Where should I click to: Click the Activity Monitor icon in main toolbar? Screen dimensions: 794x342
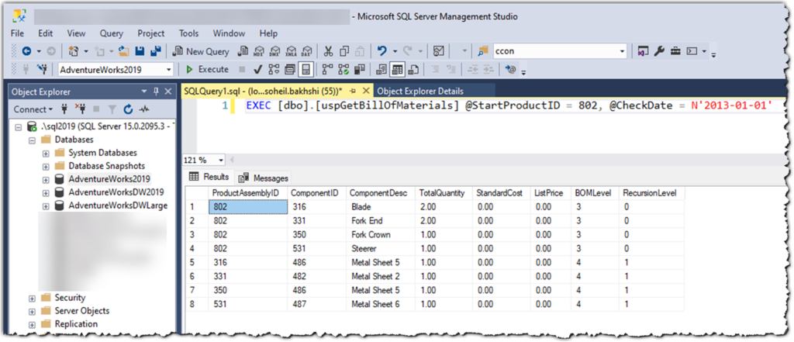click(x=439, y=51)
